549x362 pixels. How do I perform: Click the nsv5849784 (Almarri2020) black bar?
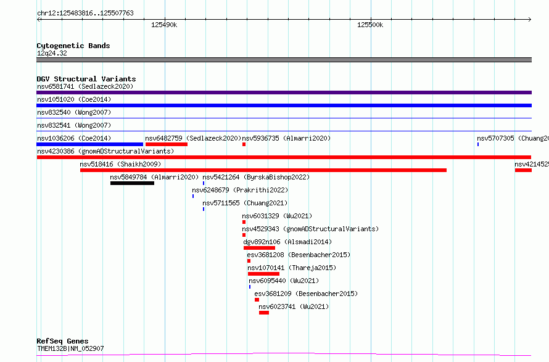click(133, 183)
